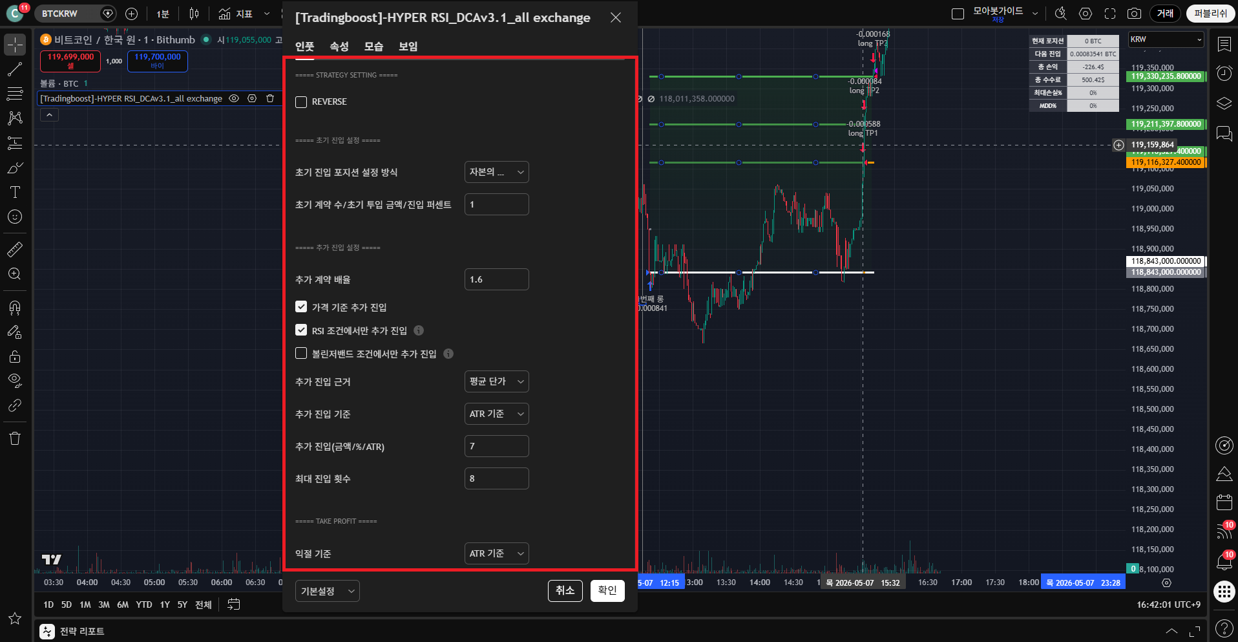Open the calendar panel in right sidebar
1238x642 pixels.
[x=1224, y=502]
